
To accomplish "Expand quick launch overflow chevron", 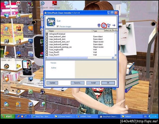I will click(29, 116).
